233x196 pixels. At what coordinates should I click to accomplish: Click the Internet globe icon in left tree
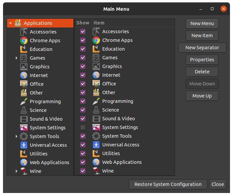coord(24,75)
